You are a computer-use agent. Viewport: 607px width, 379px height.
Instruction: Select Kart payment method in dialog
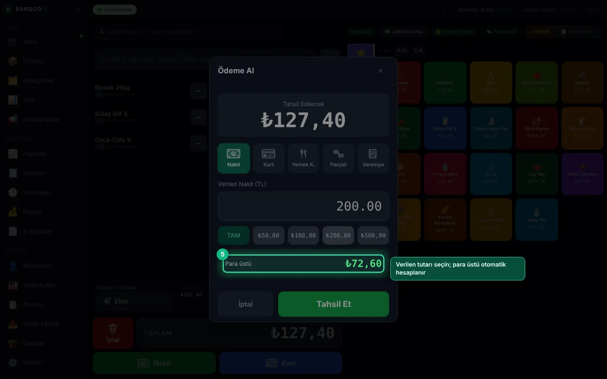pyautogui.click(x=269, y=158)
